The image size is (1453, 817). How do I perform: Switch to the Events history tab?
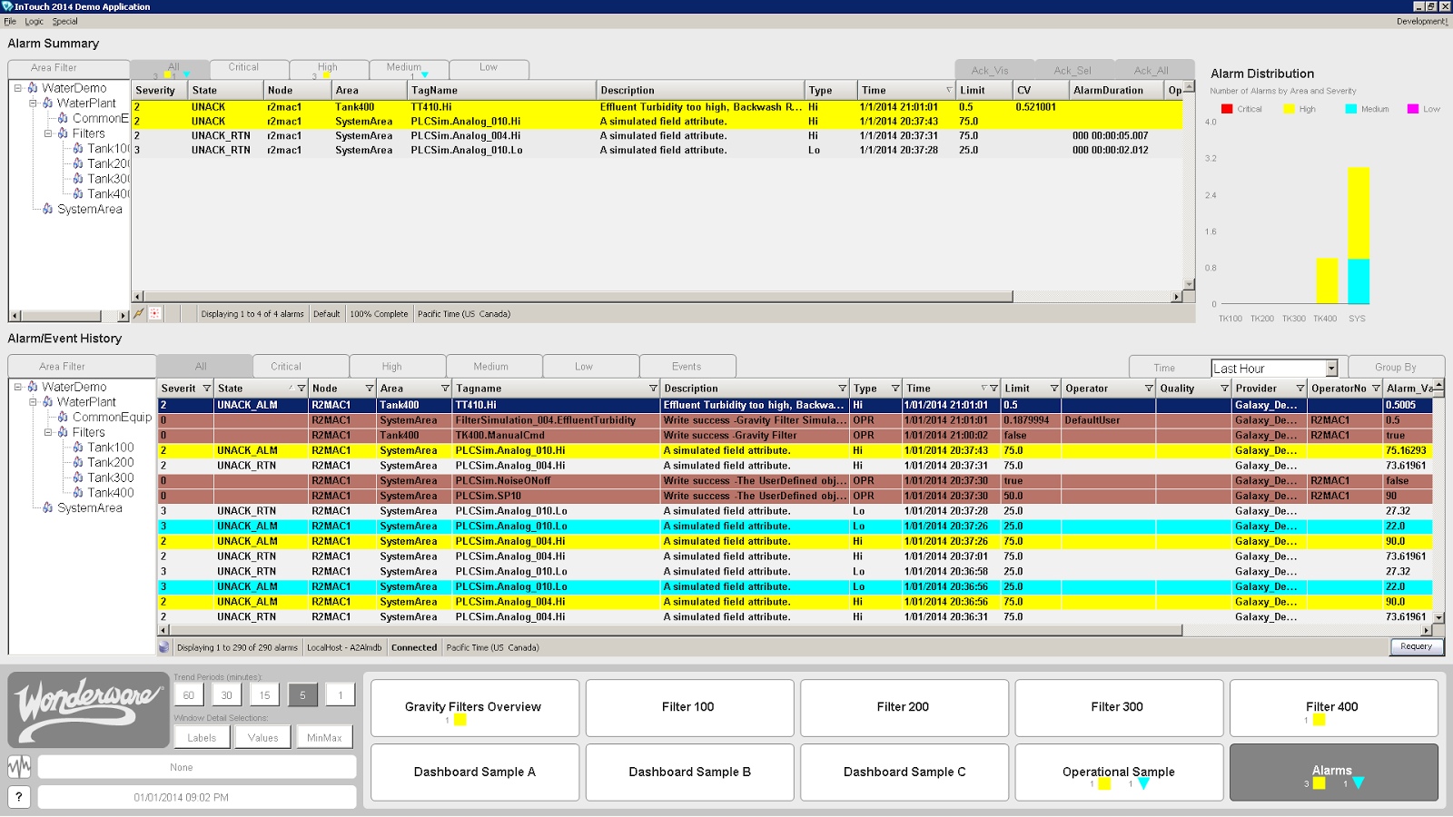pyautogui.click(x=687, y=367)
